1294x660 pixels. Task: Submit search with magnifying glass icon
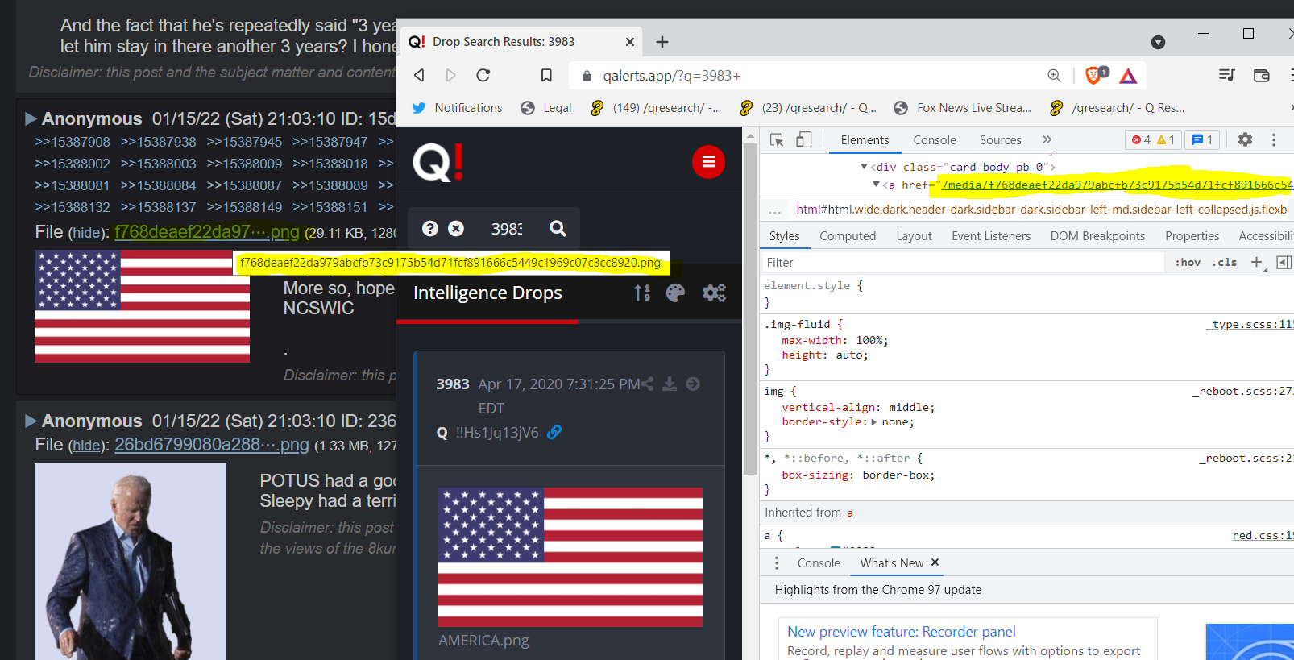(558, 228)
